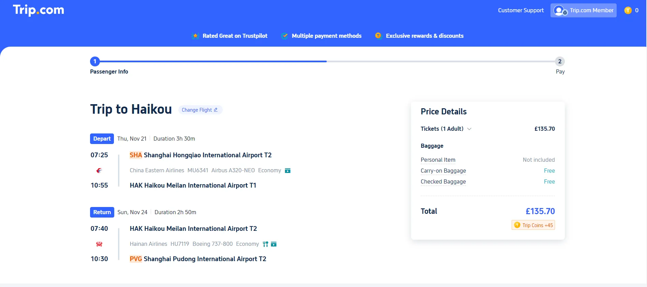This screenshot has height=287, width=647.
Task: Click Price Details heading
Action: point(444,111)
